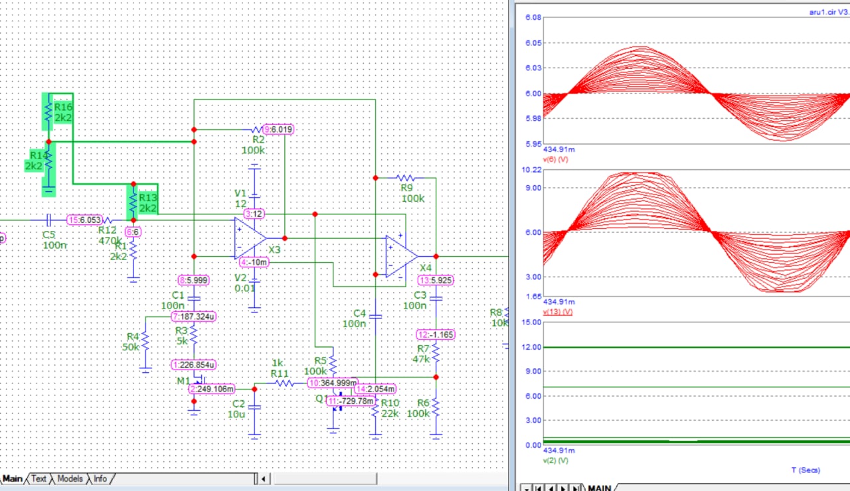Click node voltage label 3:12
The image size is (850, 491).
point(254,214)
